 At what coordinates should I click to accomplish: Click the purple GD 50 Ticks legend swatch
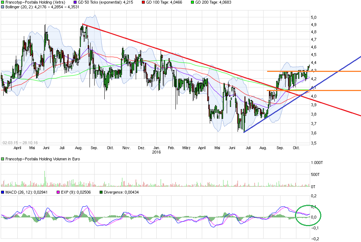(x=75, y=2)
